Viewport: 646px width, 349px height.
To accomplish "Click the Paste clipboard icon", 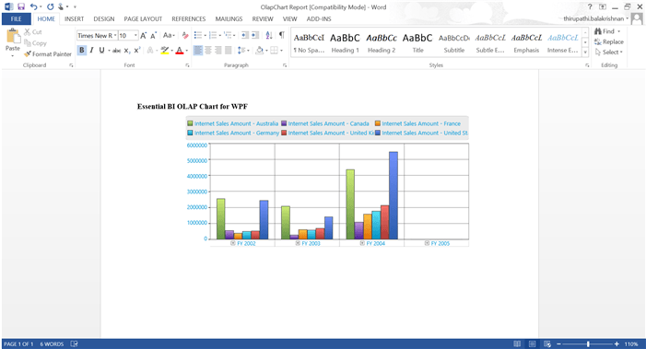I will click(13, 36).
